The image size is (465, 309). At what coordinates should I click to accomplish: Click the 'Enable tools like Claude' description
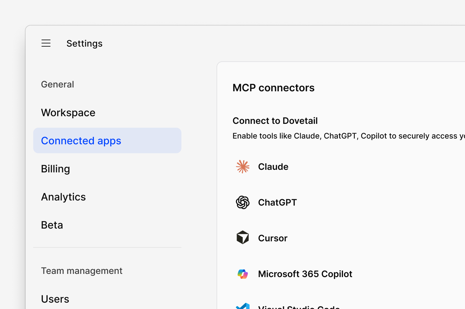(x=349, y=136)
